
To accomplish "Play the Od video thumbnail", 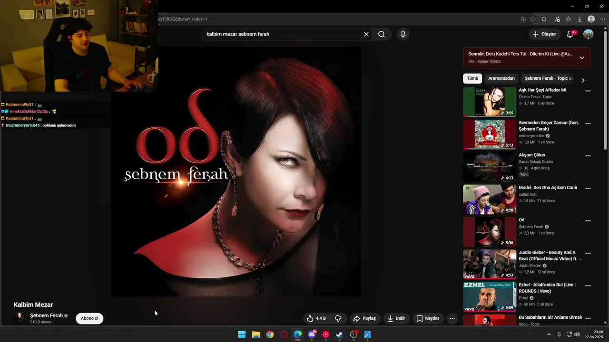I will (490, 232).
